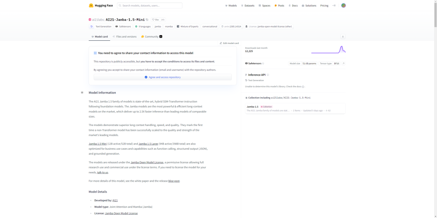Click the downloads last month chart

[x=328, y=50]
